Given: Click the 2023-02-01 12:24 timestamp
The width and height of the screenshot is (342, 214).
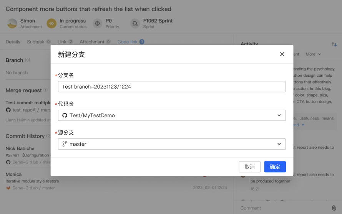Looking at the screenshot, I should click(210, 188).
